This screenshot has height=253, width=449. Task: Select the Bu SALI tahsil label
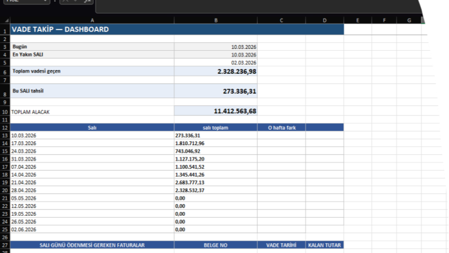[92, 91]
